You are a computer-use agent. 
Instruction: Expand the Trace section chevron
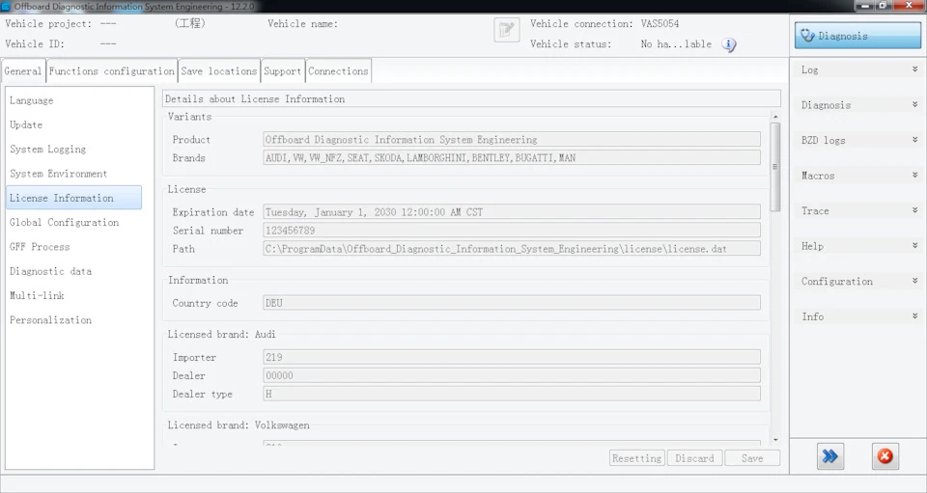(914, 210)
